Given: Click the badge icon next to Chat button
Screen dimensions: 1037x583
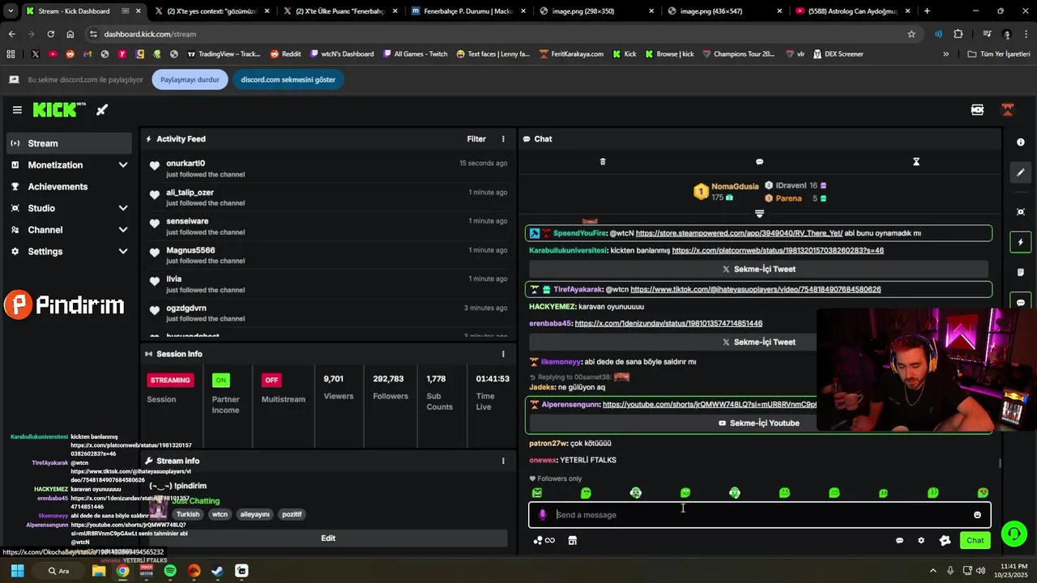Looking at the screenshot, I should point(945,541).
